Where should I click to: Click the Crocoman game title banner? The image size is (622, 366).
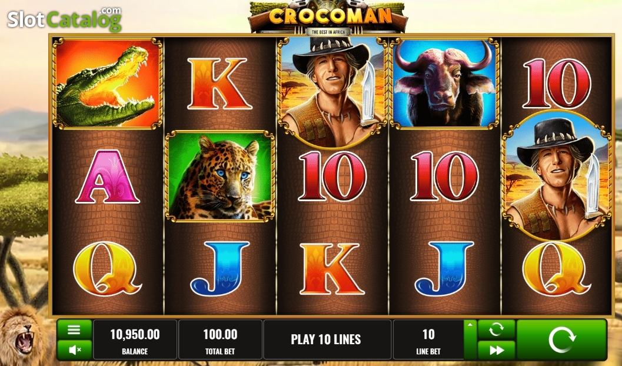(328, 18)
